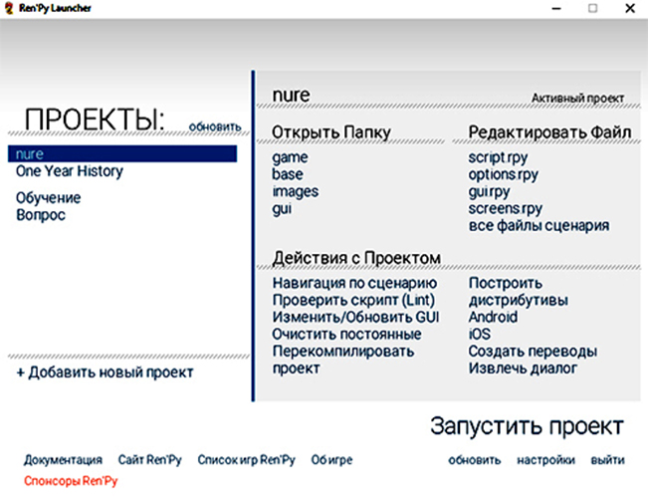Edit the screens.rpy file
Viewport: 648px width, 498px height.
pyautogui.click(x=505, y=209)
